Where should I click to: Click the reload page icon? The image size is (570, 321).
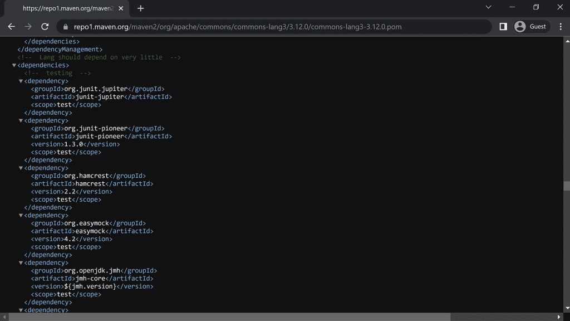(45, 27)
